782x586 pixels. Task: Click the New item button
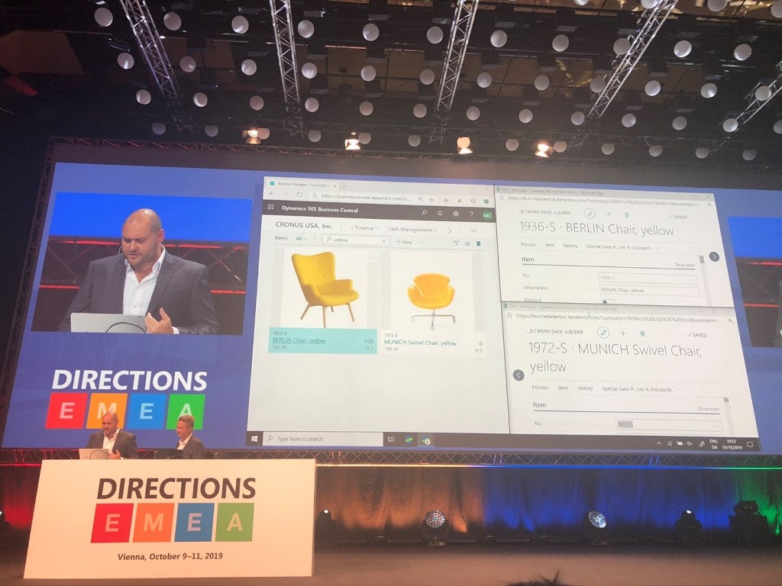[x=404, y=242]
